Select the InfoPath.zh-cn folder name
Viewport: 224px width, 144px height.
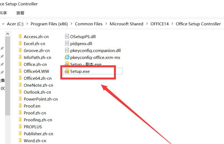click(37, 57)
